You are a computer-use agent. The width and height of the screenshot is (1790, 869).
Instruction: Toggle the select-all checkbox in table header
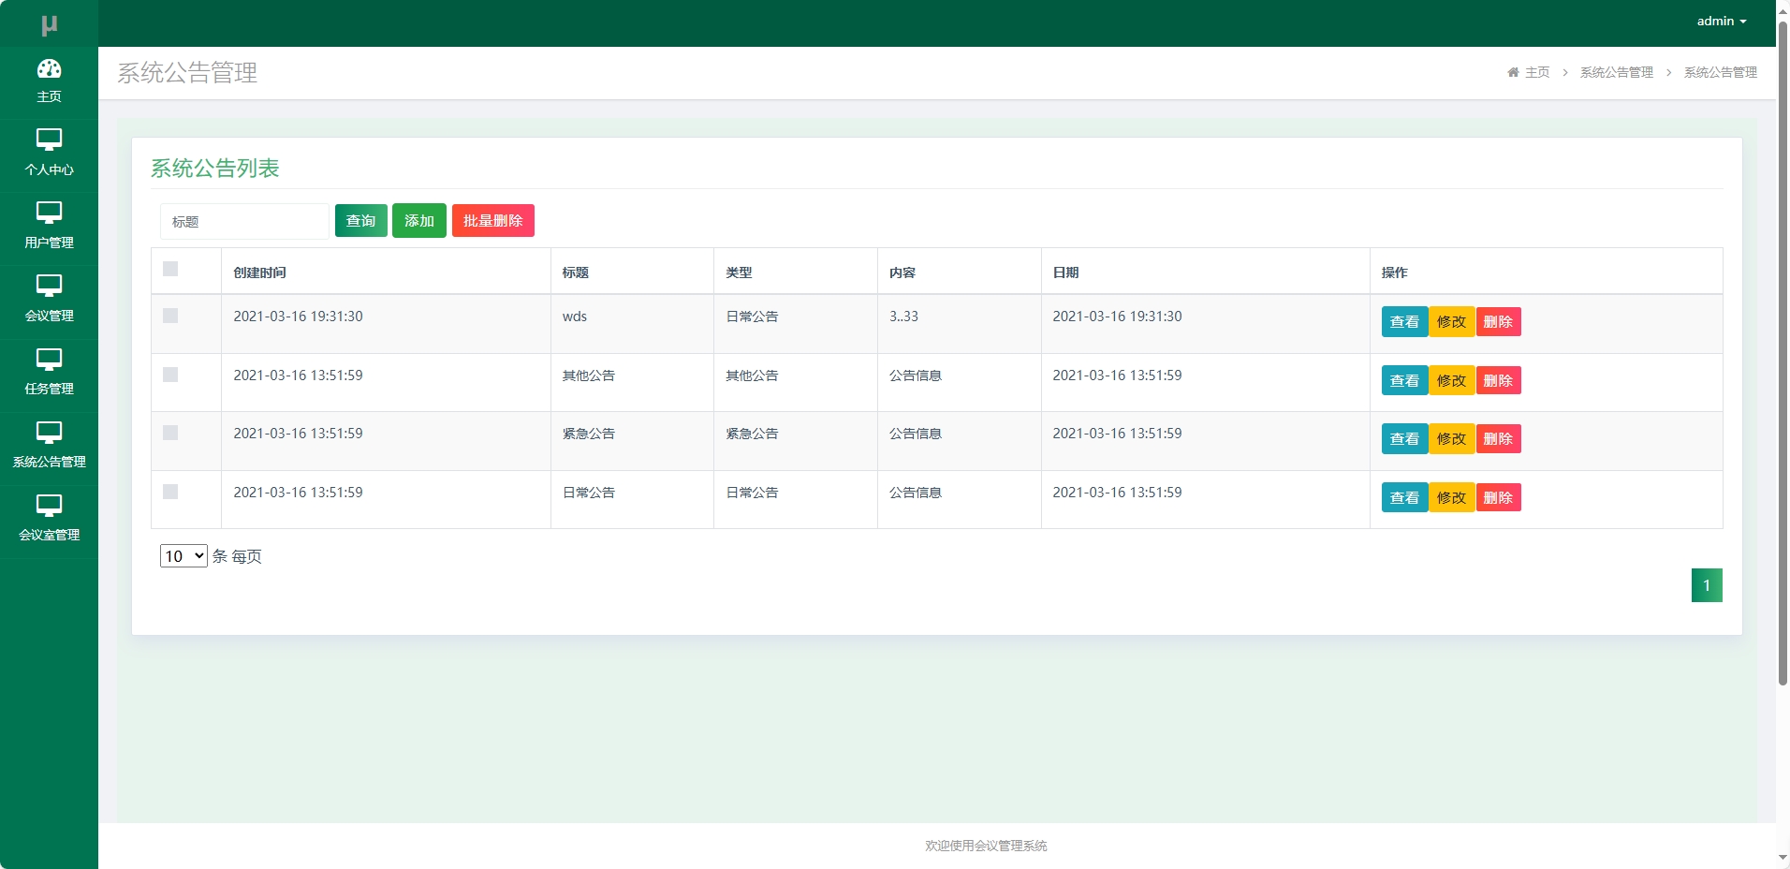tap(170, 270)
